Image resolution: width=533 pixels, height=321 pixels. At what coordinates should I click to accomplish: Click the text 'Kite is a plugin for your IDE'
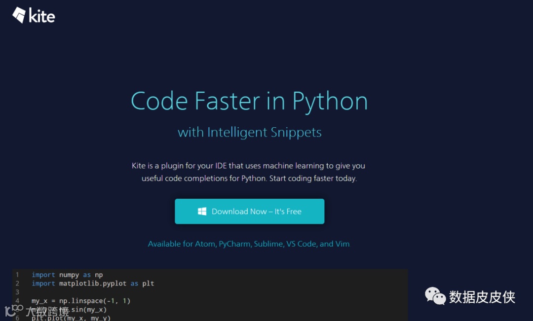179,166
